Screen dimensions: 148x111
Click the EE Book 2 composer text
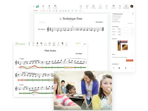click(x=99, y=22)
